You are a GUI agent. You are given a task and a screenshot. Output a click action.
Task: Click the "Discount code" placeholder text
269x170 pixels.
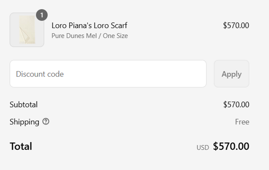coord(40,74)
